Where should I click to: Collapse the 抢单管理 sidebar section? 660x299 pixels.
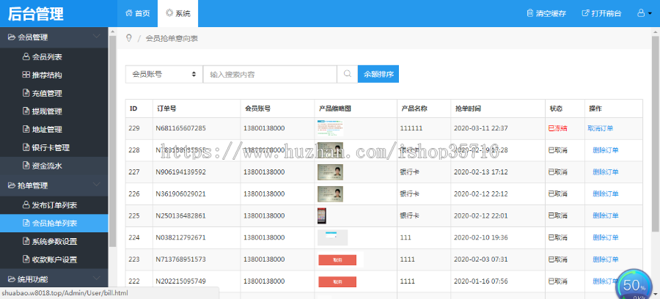point(54,185)
